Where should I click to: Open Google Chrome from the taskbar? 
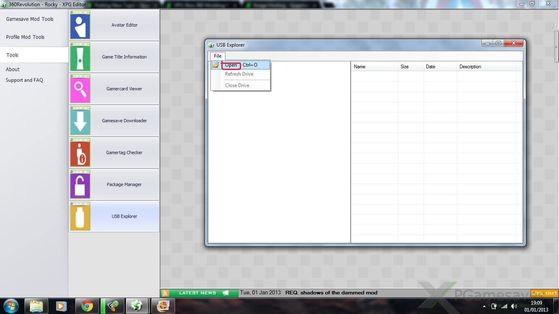coord(87,306)
